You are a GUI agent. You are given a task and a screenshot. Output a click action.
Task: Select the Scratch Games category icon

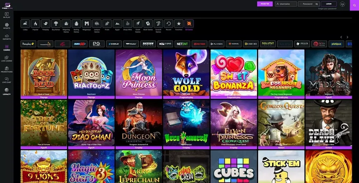tap(158, 24)
